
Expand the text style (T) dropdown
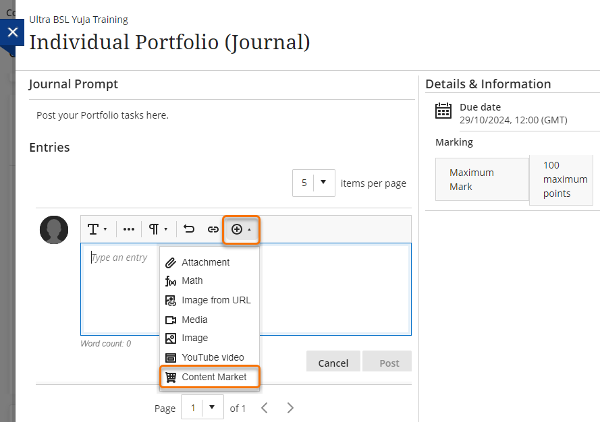pyautogui.click(x=98, y=229)
